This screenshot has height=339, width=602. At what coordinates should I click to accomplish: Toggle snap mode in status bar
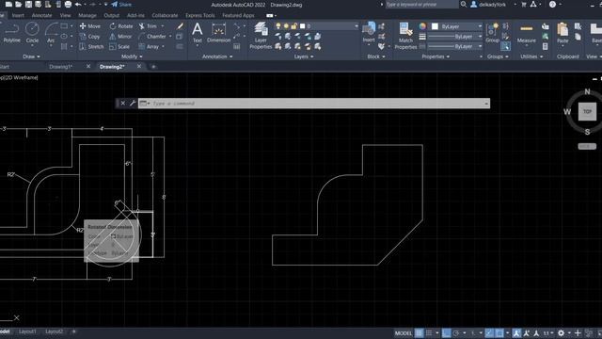click(429, 332)
